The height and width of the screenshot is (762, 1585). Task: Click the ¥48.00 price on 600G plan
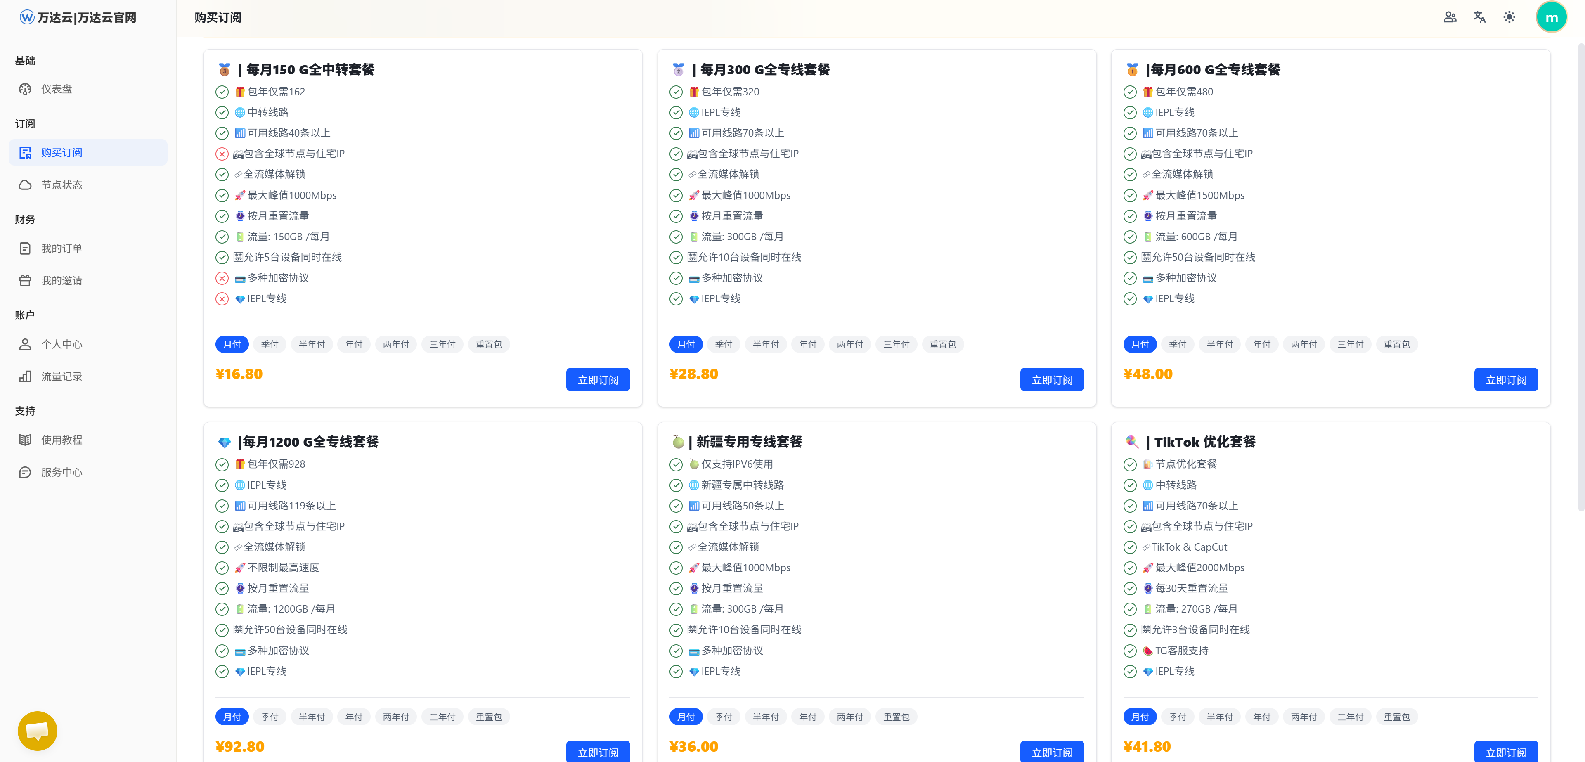[1147, 374]
